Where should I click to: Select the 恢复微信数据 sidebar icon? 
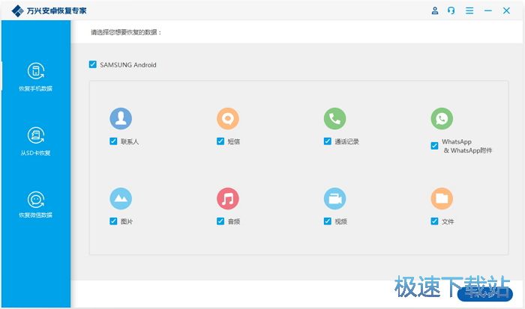point(36,200)
